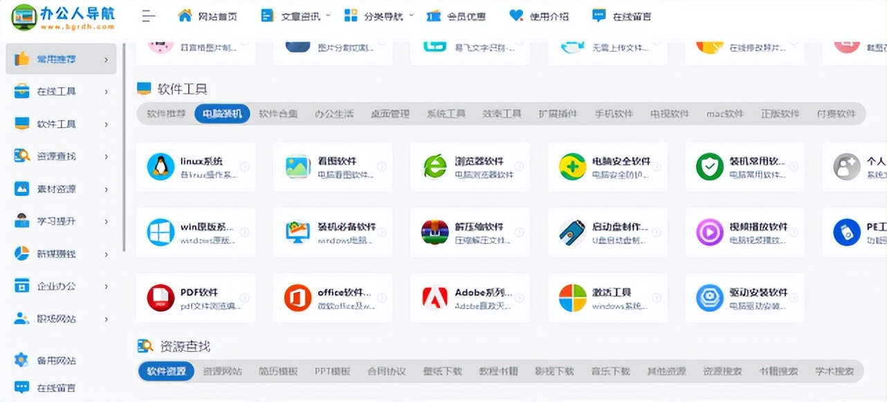Viewport: 887px width, 402px height.
Task: Select the 看图软件 picture icon
Action: 297,166
